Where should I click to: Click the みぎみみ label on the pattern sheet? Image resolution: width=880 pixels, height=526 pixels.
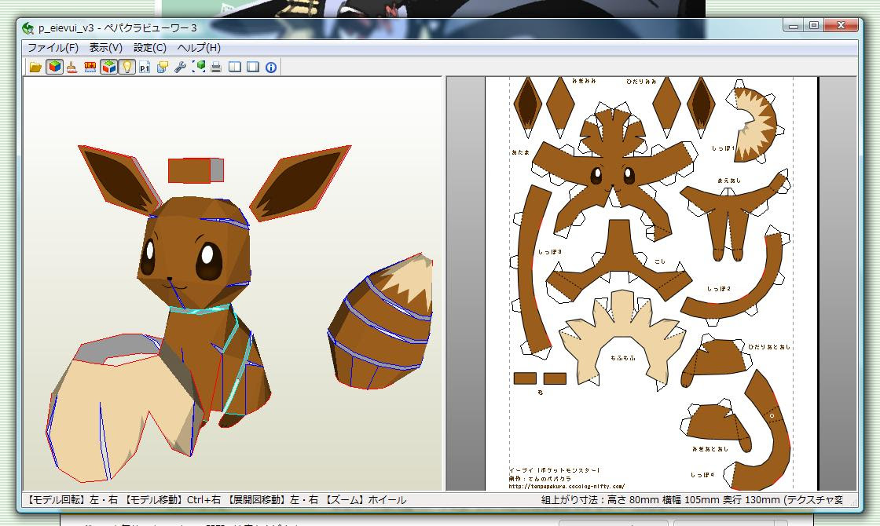(584, 82)
